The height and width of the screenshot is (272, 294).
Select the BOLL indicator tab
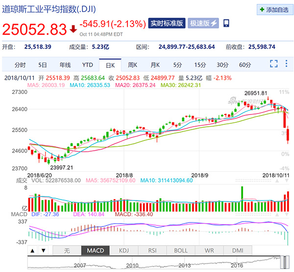(x=181, y=250)
